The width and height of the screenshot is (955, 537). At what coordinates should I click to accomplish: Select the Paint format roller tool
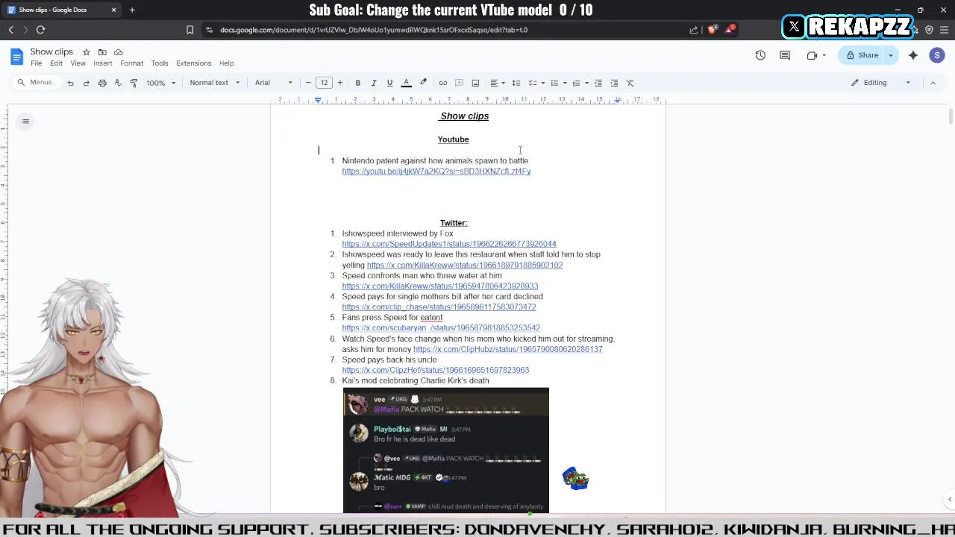tap(134, 83)
